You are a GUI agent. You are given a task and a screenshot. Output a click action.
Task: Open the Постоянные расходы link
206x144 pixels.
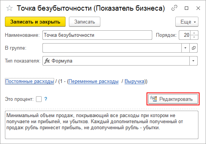(x=30, y=81)
